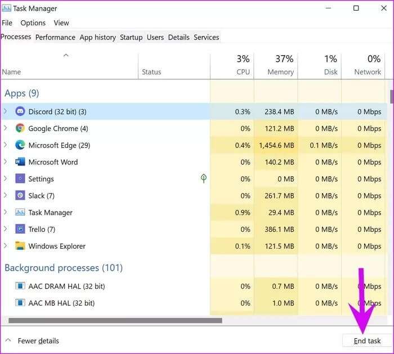
Task: Click the AAC DRAM HAL process icon
Action: tap(20, 286)
